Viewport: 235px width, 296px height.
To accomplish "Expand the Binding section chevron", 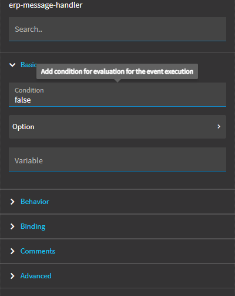I will coord(12,226).
